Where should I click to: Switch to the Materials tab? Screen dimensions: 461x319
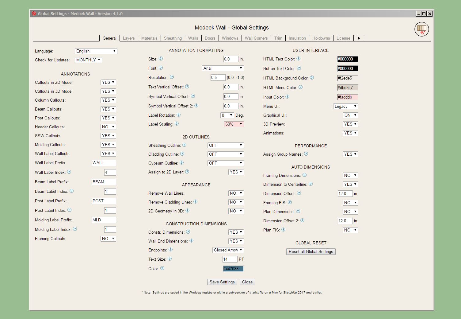point(149,38)
